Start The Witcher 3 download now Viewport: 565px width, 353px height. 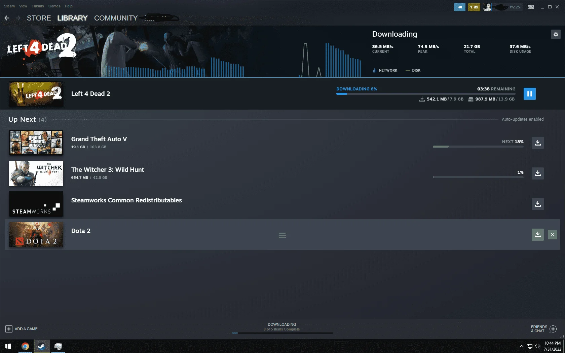coord(537,173)
